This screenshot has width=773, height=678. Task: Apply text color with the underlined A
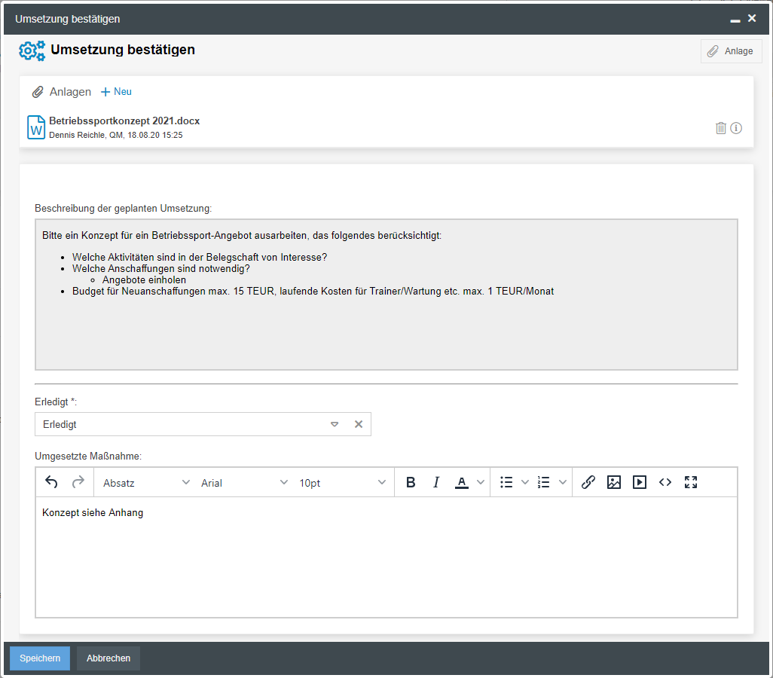click(462, 483)
